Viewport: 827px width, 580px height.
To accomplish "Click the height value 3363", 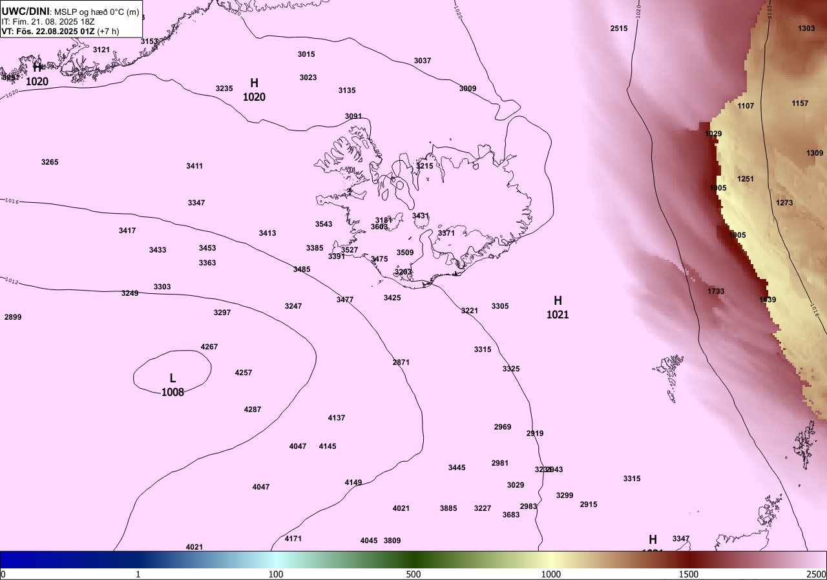I will (207, 263).
